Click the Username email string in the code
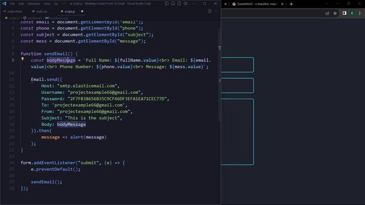The image size is (365, 205). [x=104, y=92]
